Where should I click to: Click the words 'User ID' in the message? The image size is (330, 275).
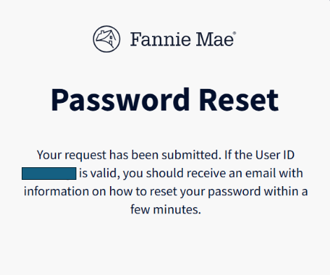pos(275,155)
